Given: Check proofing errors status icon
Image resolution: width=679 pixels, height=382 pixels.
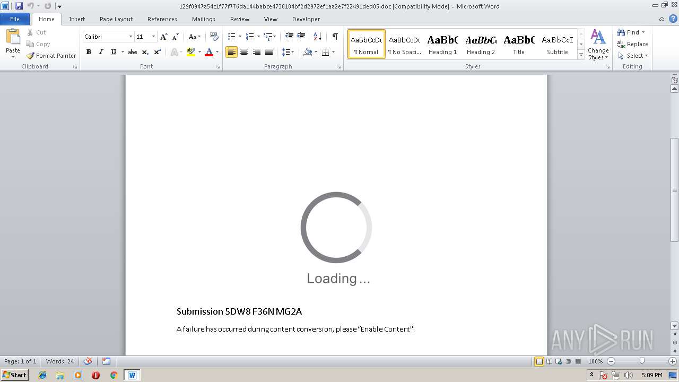Looking at the screenshot, I should coord(88,361).
